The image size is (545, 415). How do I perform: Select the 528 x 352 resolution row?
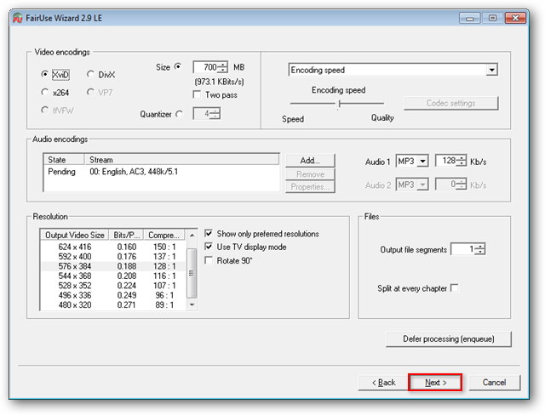tap(114, 286)
